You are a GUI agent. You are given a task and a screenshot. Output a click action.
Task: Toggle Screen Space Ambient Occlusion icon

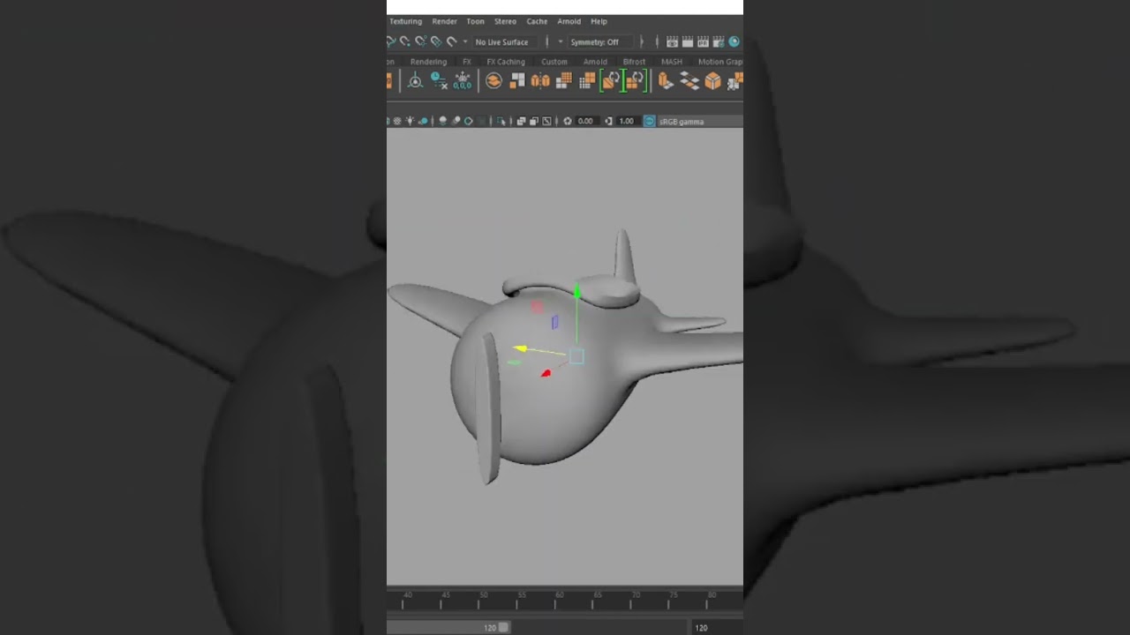tap(442, 121)
